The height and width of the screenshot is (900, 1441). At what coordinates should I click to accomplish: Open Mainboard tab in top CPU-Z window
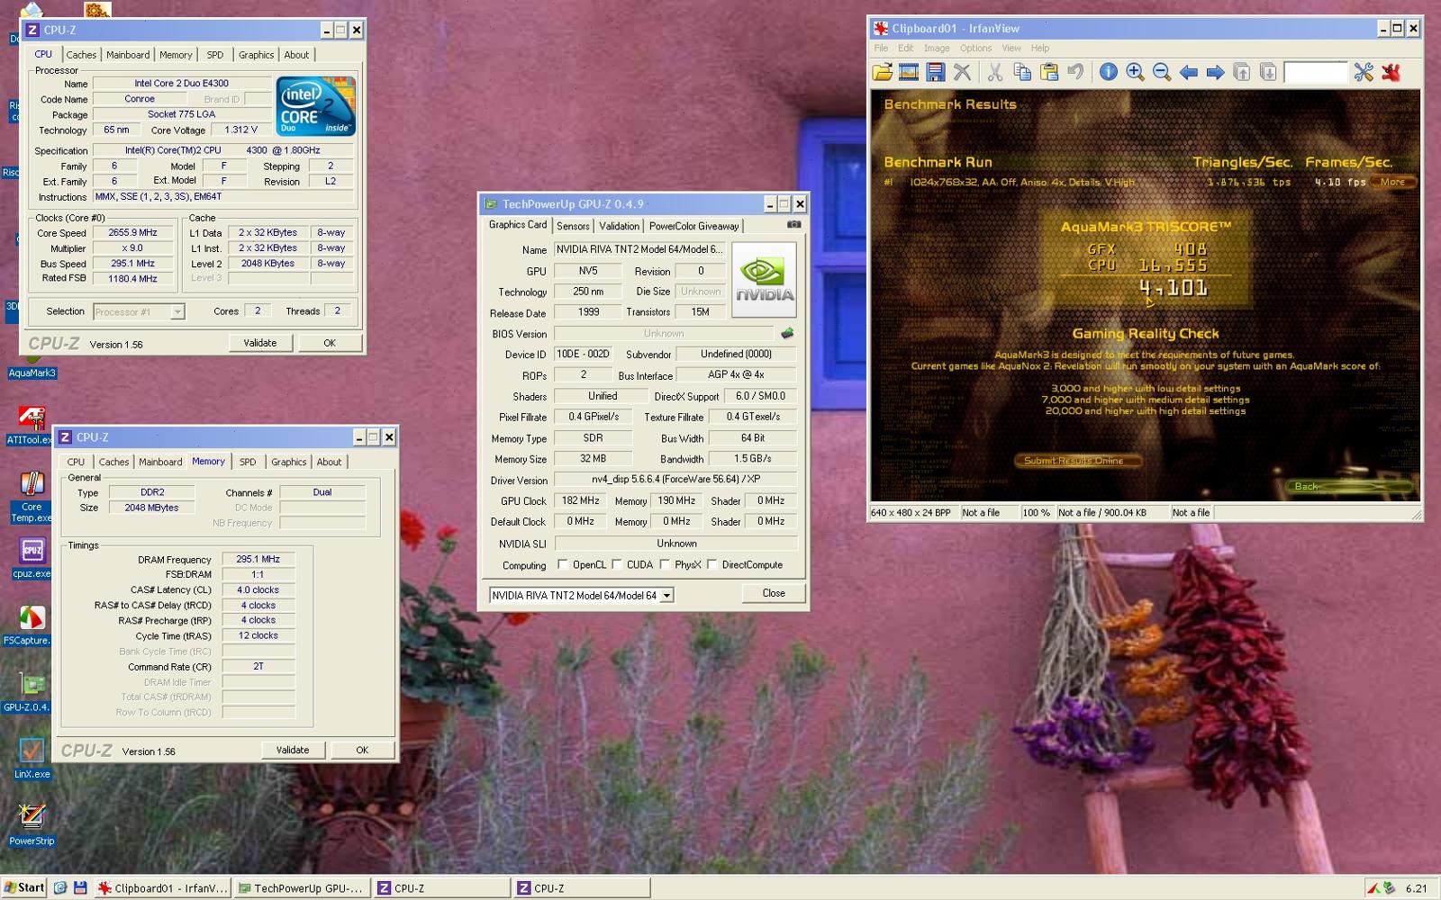(128, 55)
